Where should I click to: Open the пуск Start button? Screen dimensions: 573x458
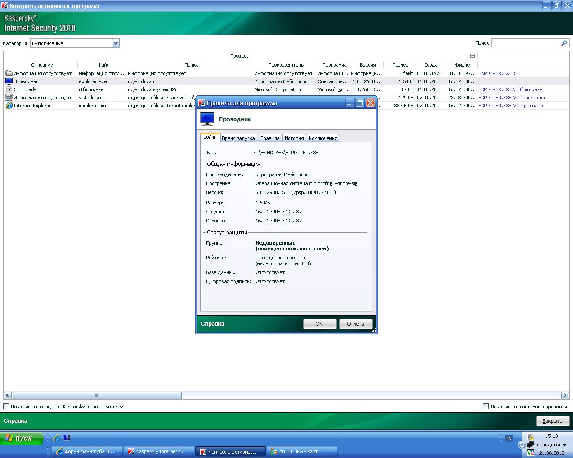coord(21,438)
